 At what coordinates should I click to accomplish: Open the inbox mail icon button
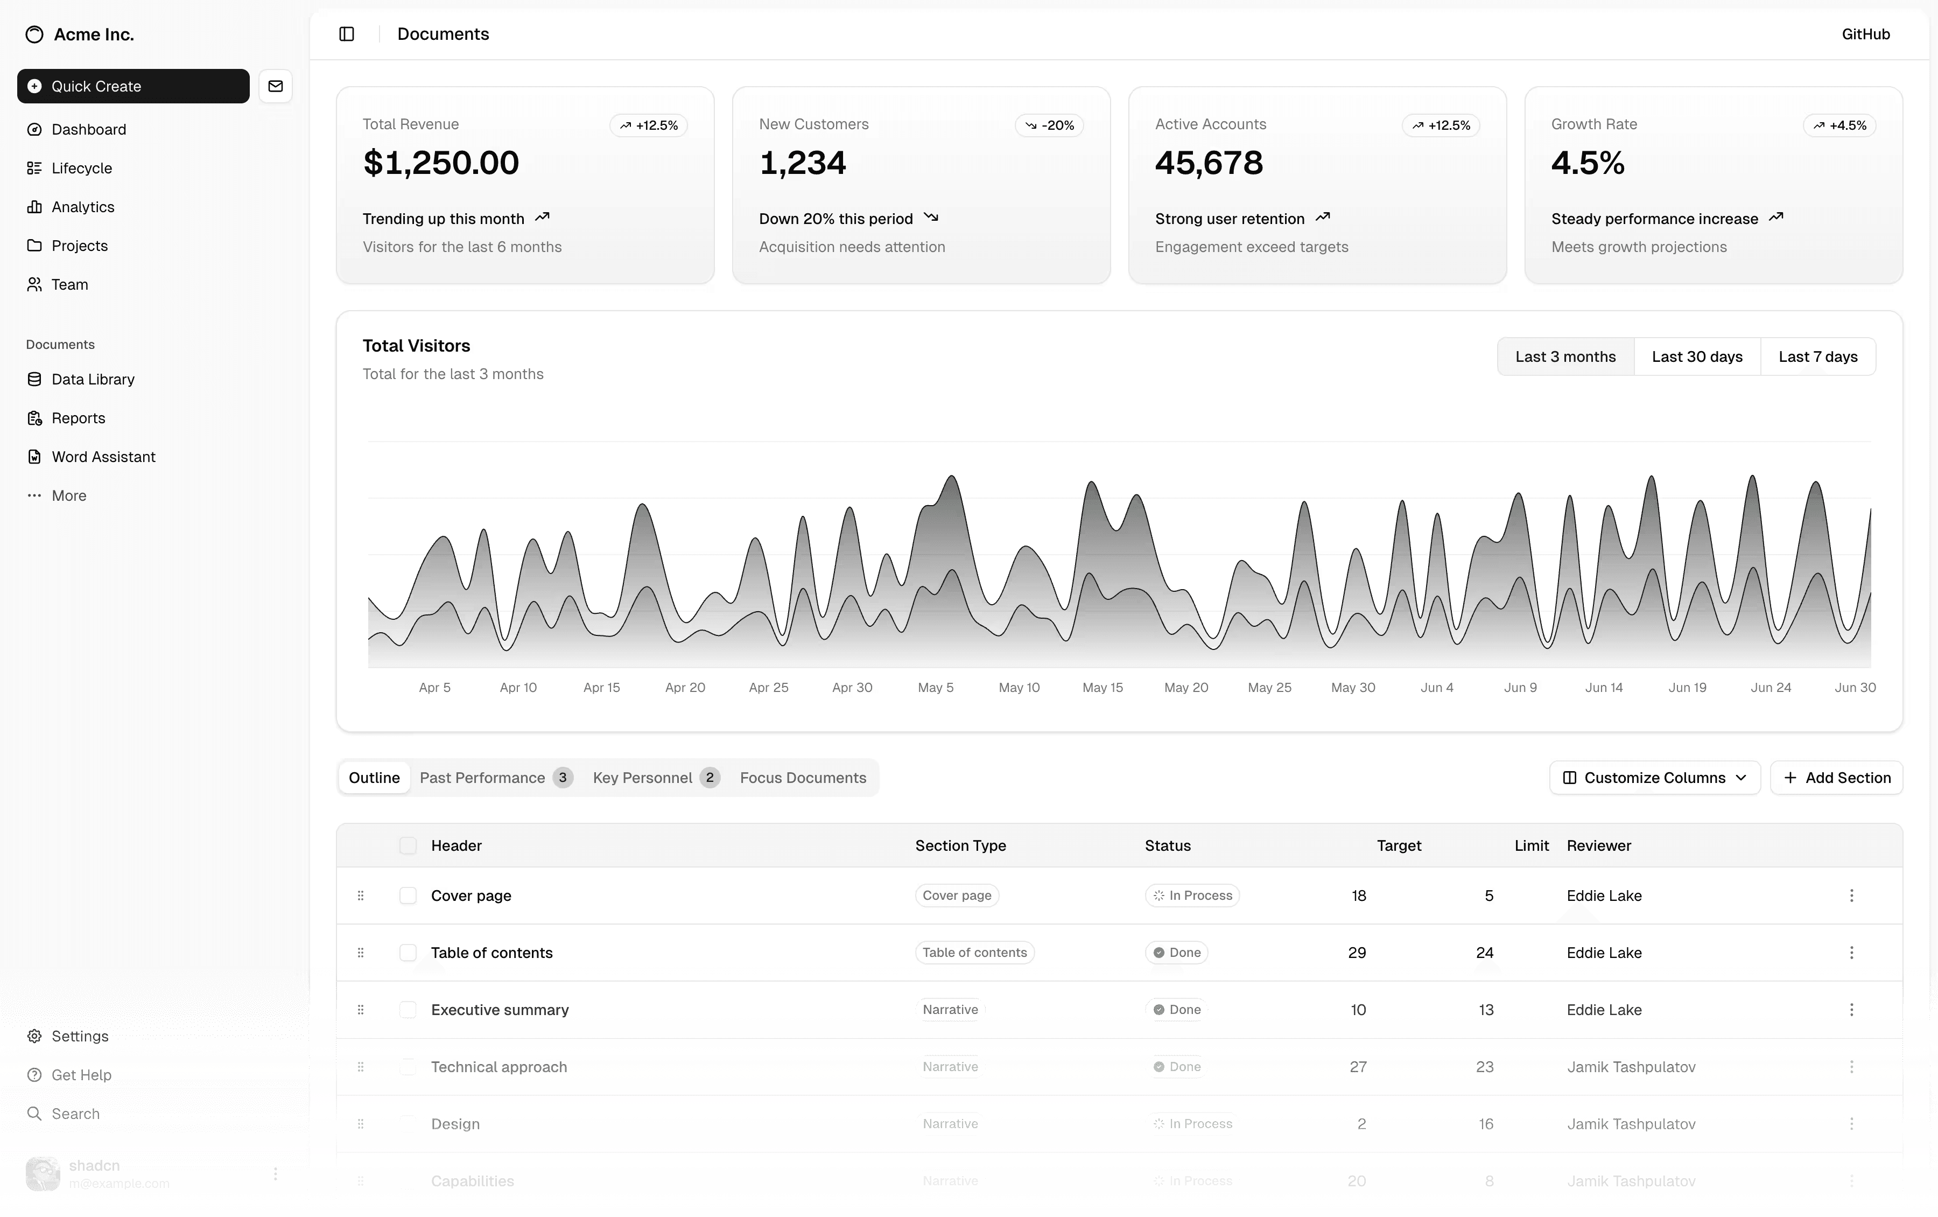[x=275, y=86]
